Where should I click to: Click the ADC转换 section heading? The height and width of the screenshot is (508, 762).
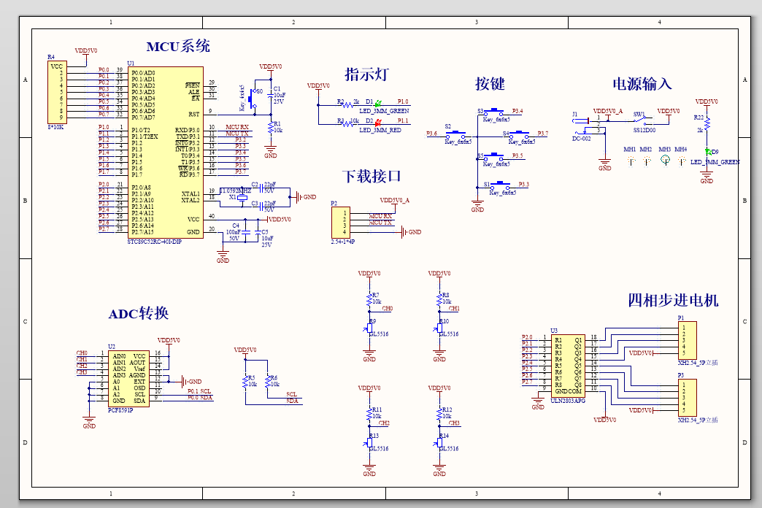(139, 313)
